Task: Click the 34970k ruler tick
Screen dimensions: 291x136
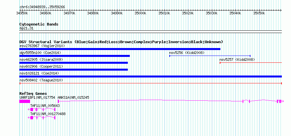Action: point(69,13)
